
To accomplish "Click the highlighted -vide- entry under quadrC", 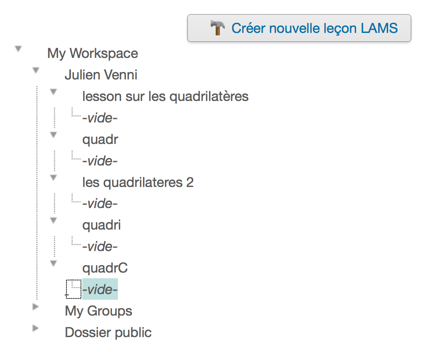I will [x=100, y=289].
